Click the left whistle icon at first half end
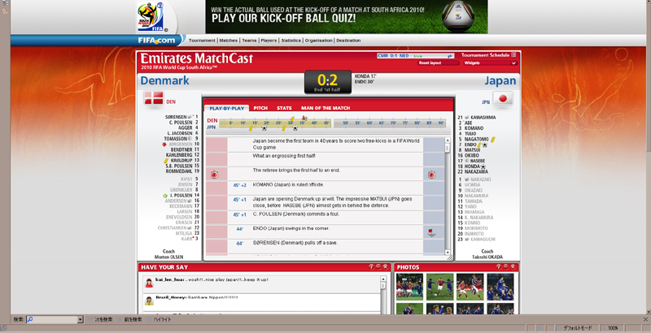Viewport: 651px width, 333px height. click(214, 175)
